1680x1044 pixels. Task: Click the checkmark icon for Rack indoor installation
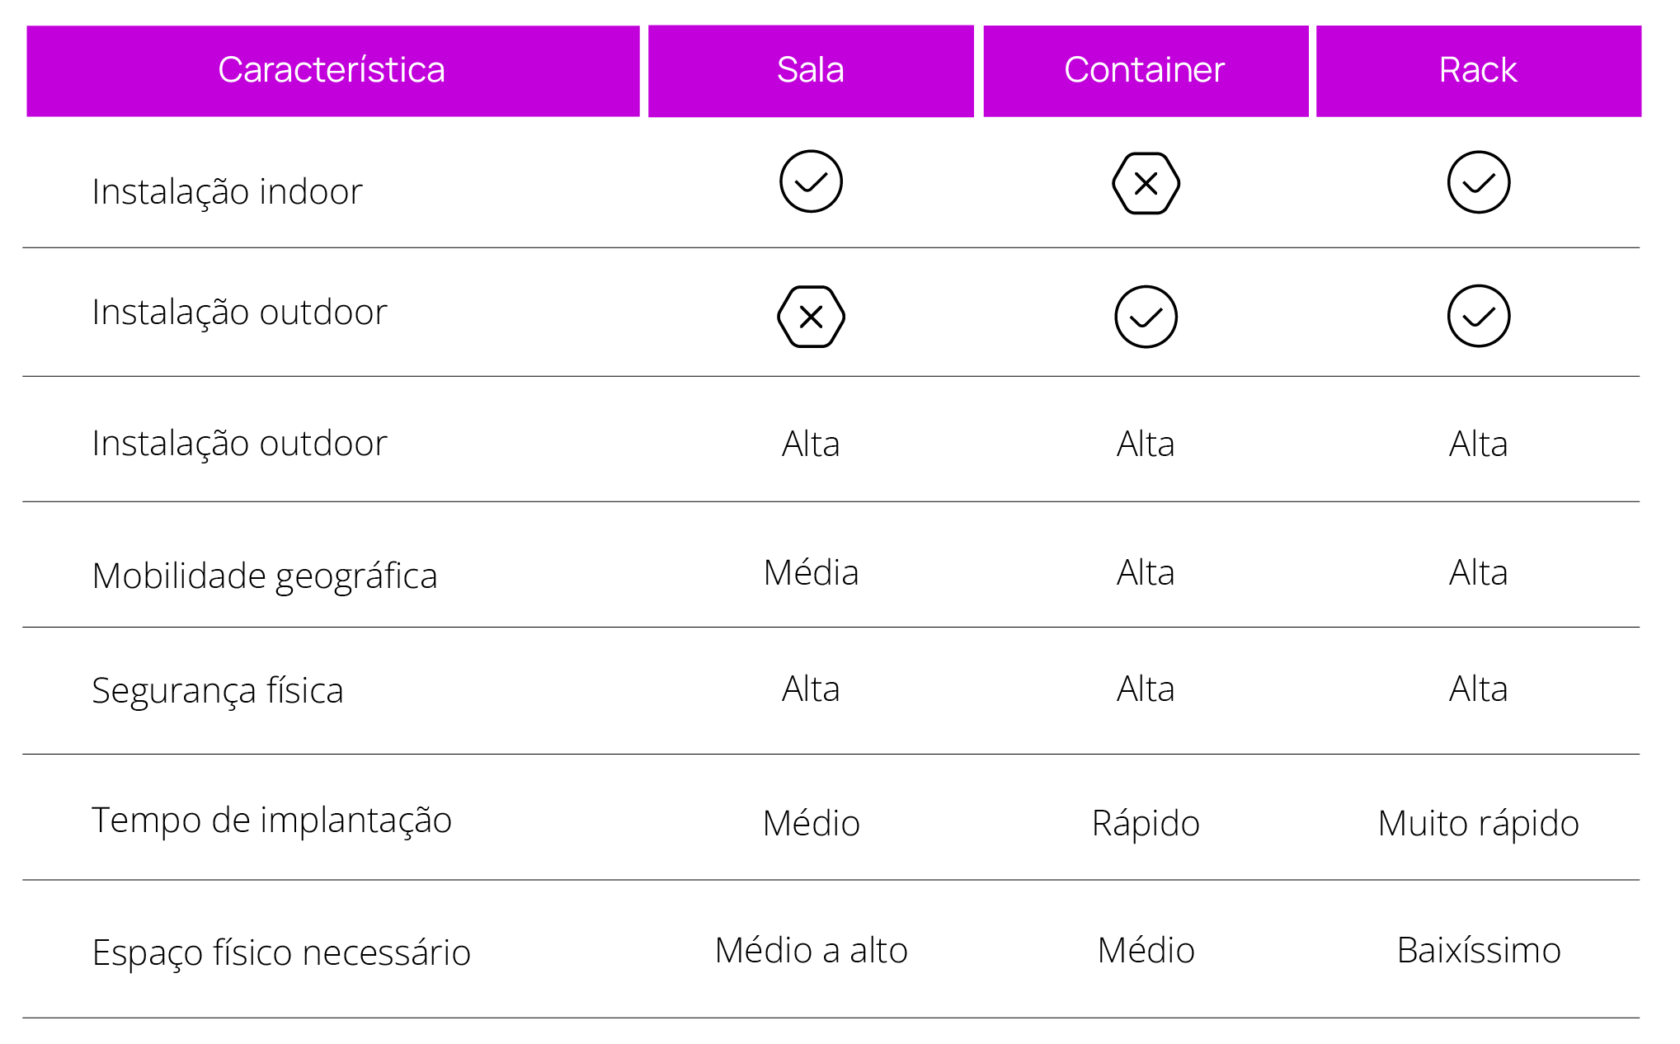pos(1478,182)
